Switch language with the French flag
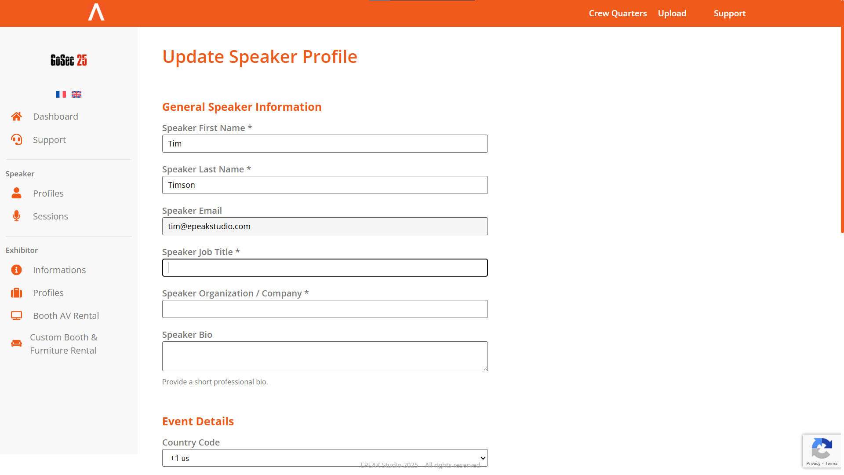 point(61,95)
